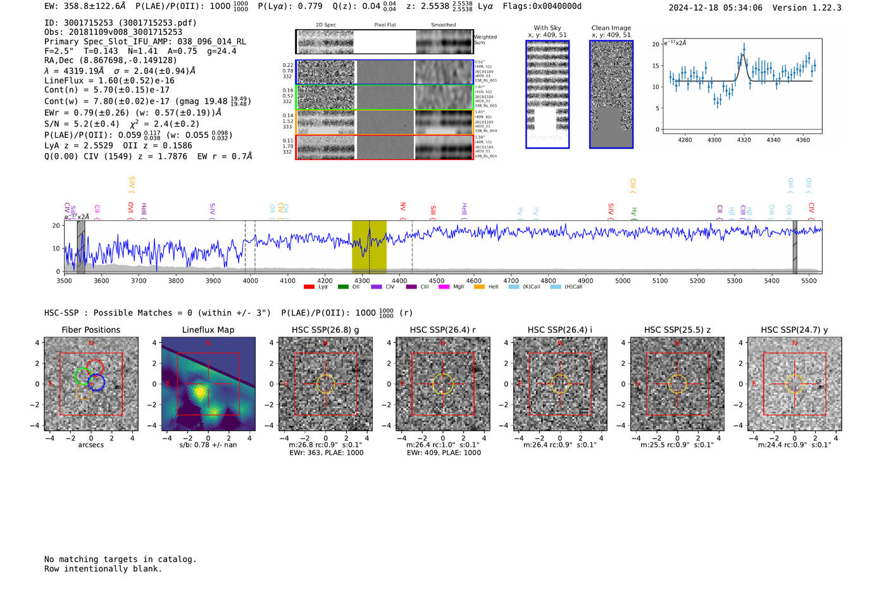Open the HSC SSP(26.4) i cutout
This screenshot has height=603, width=886.
tap(560, 384)
